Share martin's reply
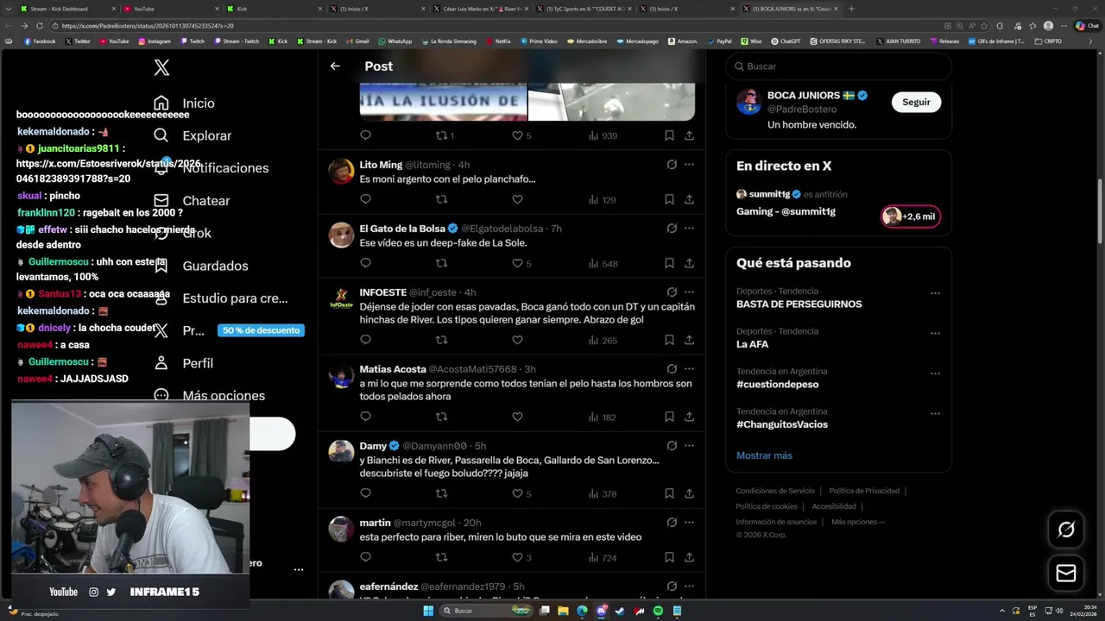Image resolution: width=1105 pixels, height=621 pixels. (689, 557)
